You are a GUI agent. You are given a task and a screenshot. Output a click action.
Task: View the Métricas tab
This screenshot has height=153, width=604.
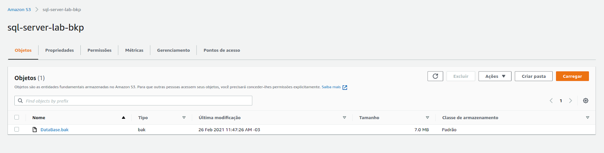[x=134, y=50]
